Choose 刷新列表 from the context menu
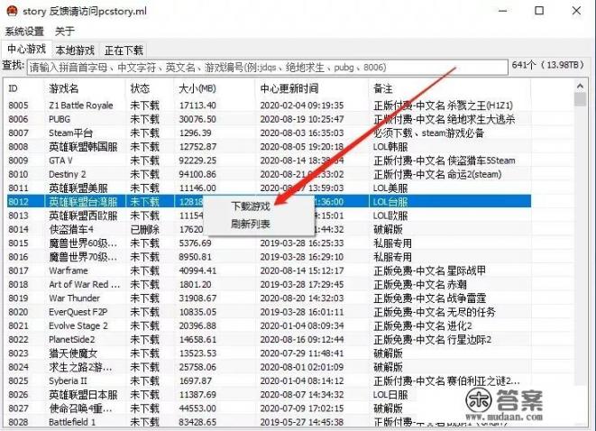The height and width of the screenshot is (431, 596). [251, 224]
